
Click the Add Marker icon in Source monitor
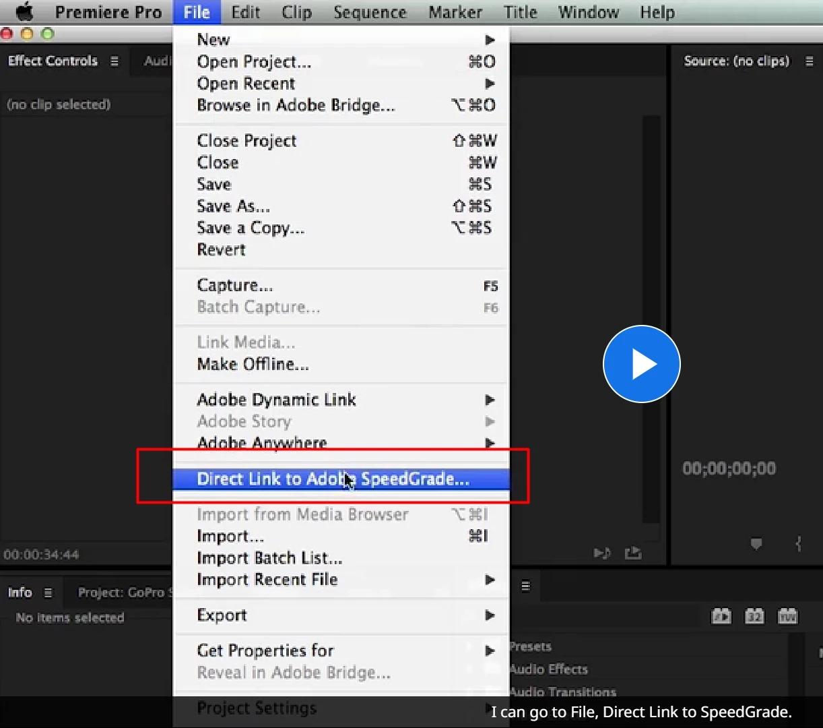click(x=756, y=543)
